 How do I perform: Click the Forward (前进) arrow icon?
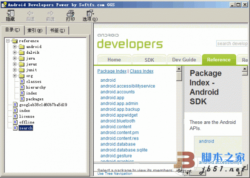(50, 13)
